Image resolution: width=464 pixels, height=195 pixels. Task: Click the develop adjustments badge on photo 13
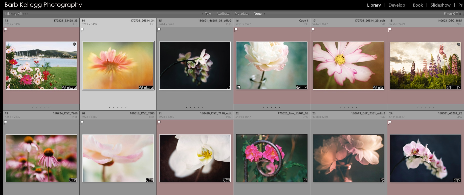tap(75, 88)
